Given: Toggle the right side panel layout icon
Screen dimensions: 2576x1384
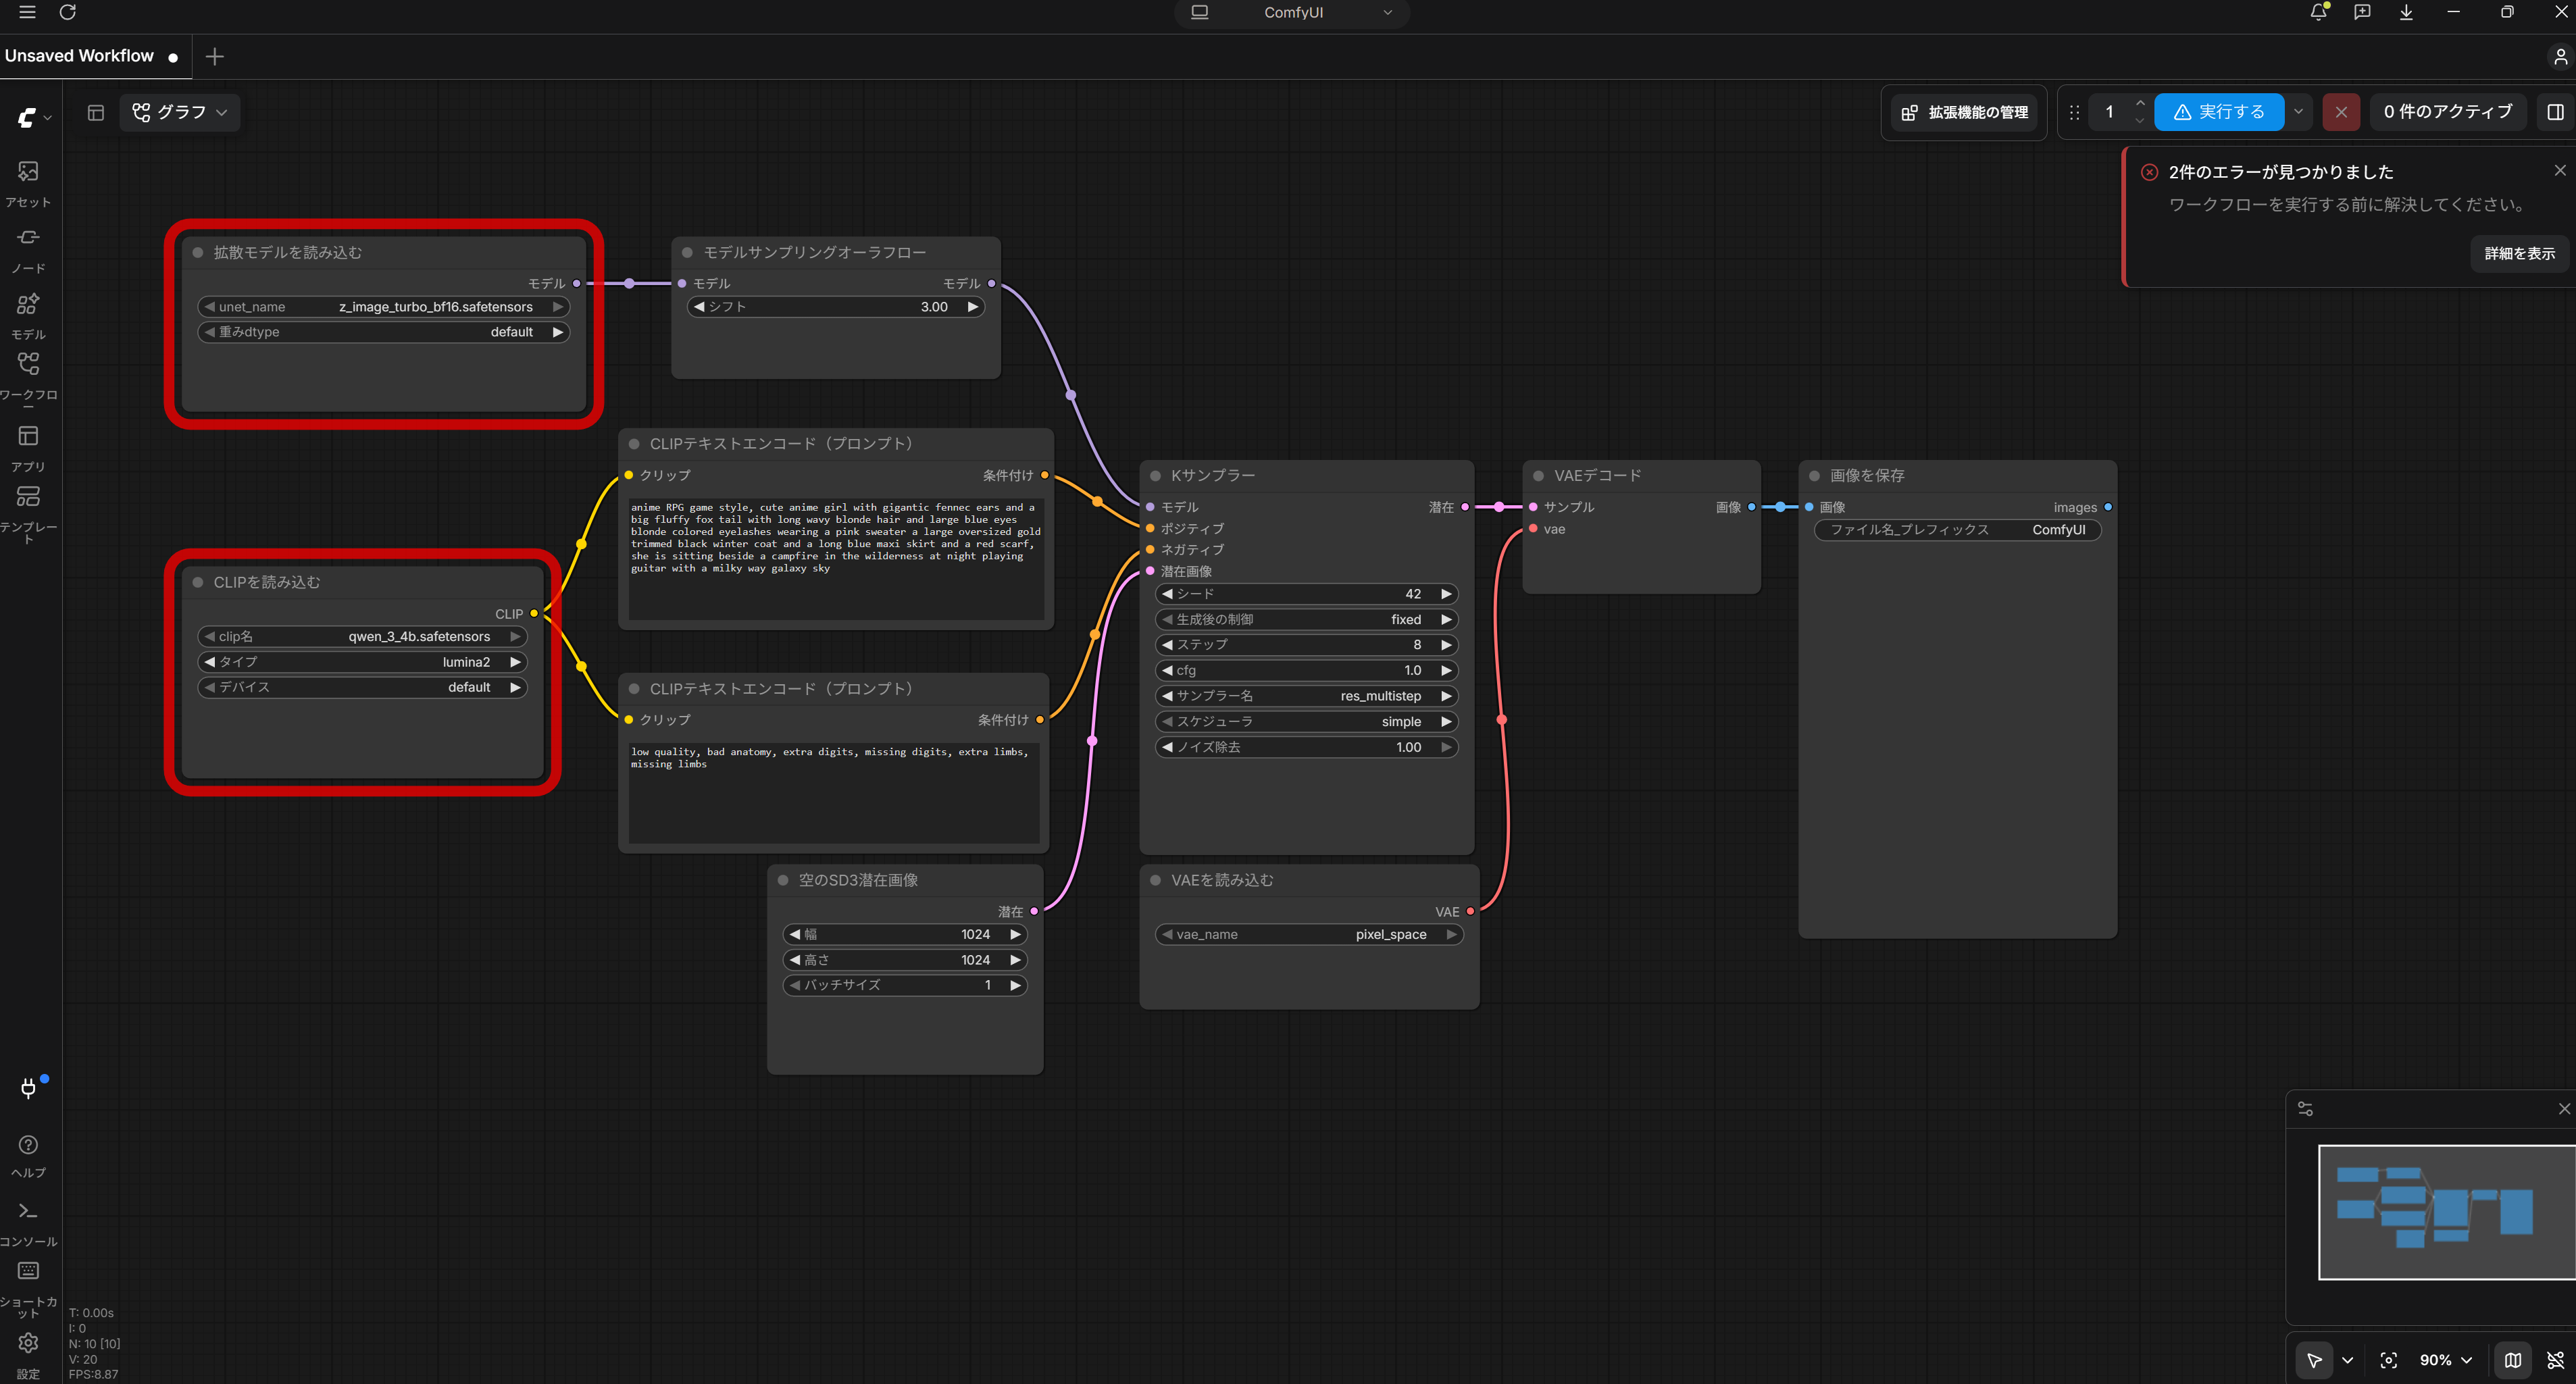Looking at the screenshot, I should coord(2555,112).
